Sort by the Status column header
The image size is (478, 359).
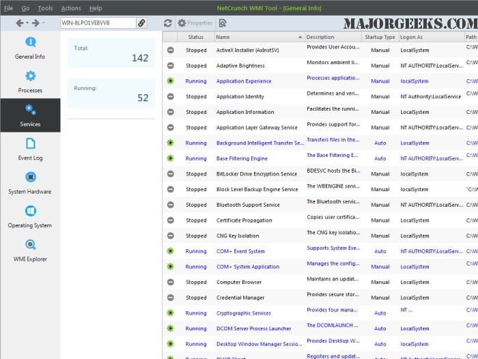pos(196,37)
